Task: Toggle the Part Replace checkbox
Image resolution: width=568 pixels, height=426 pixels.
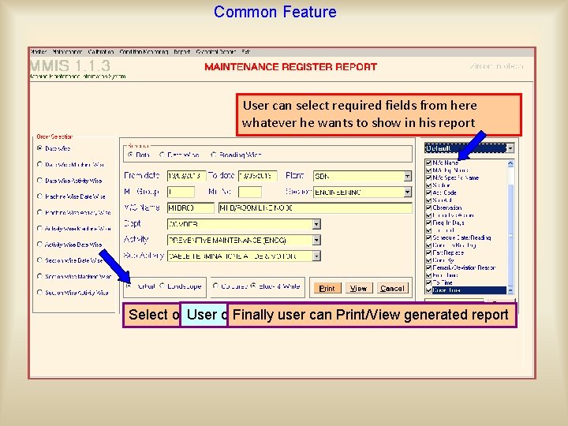Action: [x=429, y=253]
